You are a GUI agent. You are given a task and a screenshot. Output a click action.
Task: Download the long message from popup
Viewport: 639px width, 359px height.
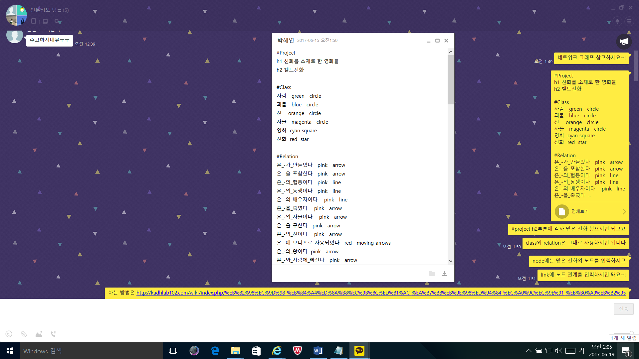pos(444,274)
